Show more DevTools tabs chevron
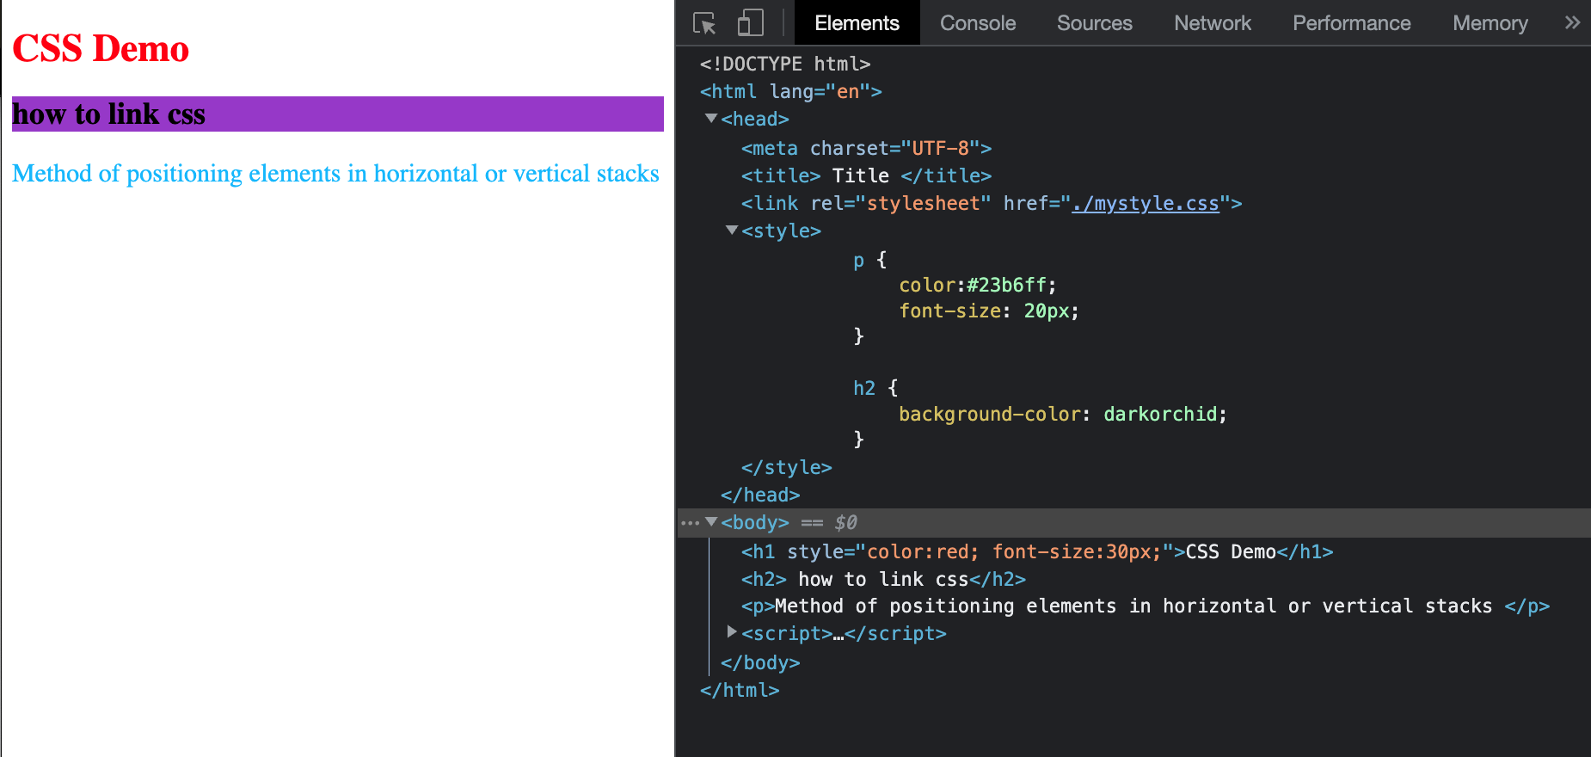This screenshot has width=1591, height=757. [1572, 23]
